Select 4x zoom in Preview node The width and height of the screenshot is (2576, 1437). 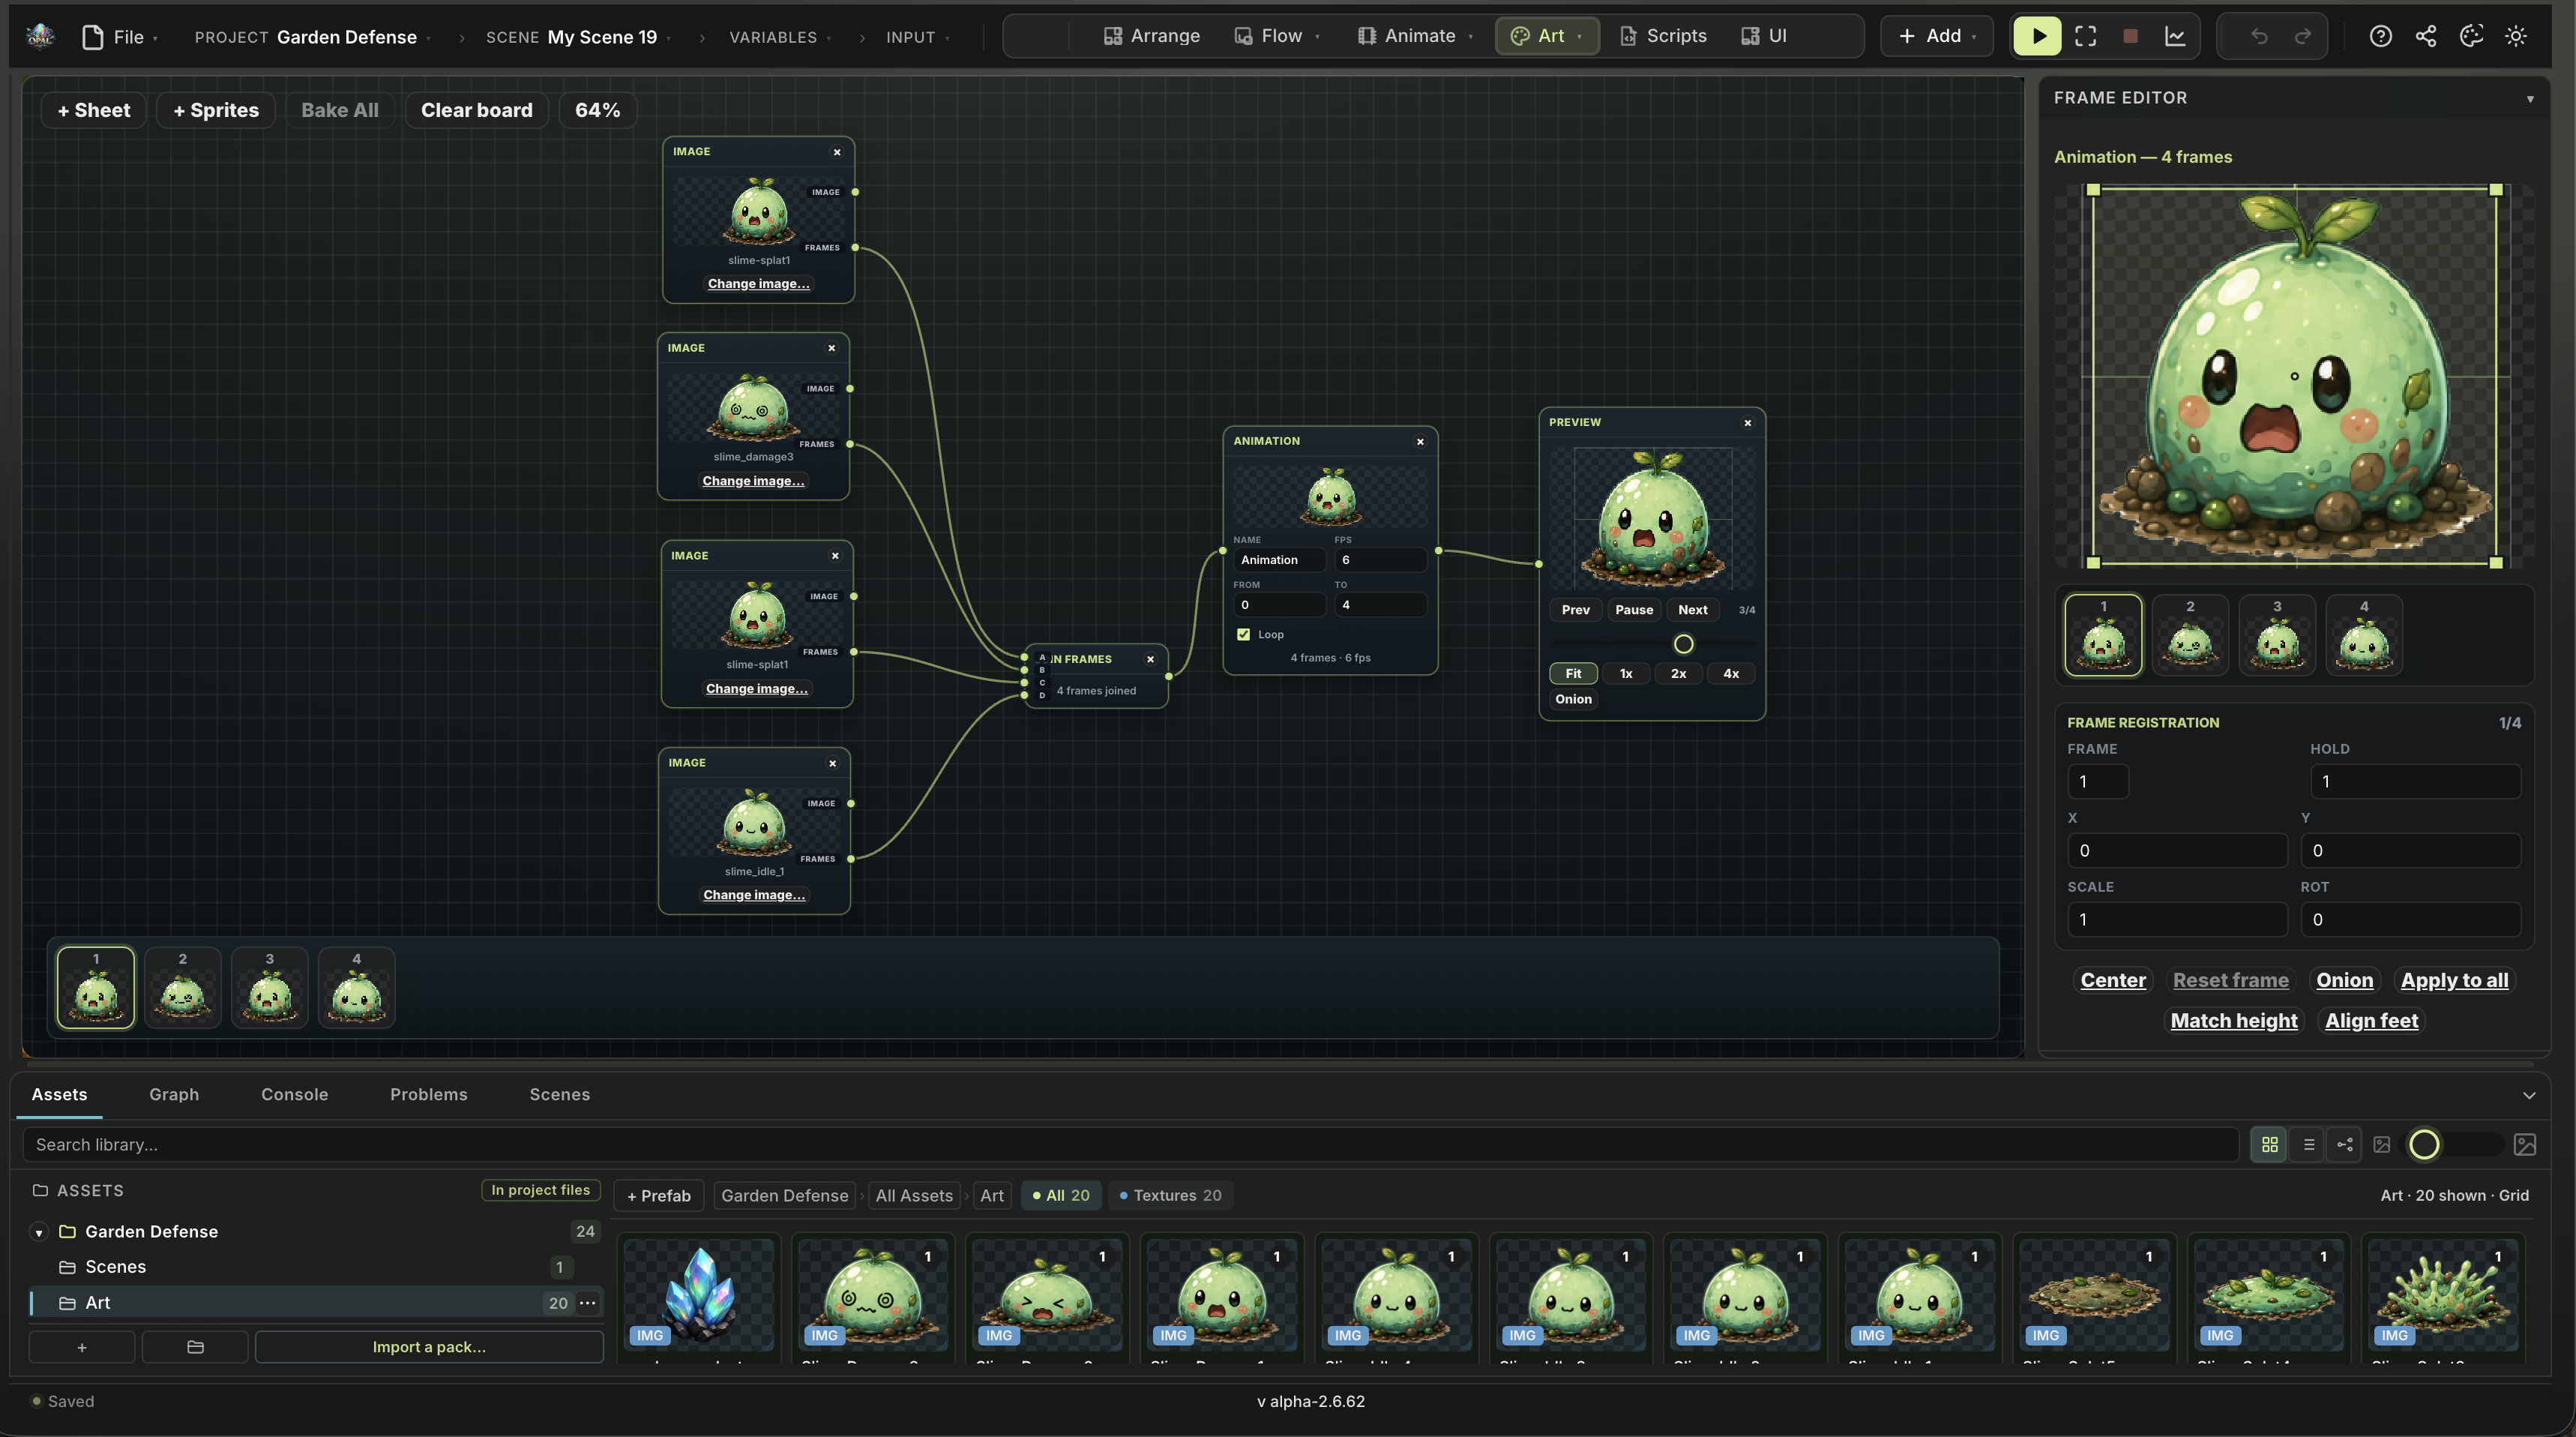(1730, 673)
